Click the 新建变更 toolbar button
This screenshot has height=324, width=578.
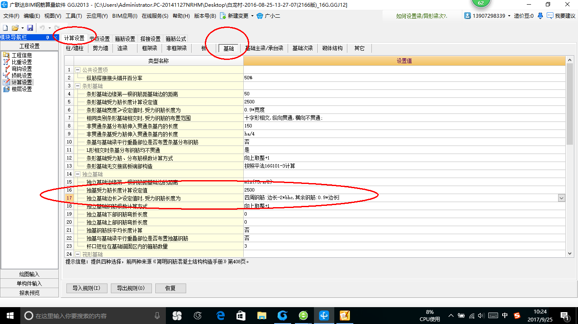[234, 16]
